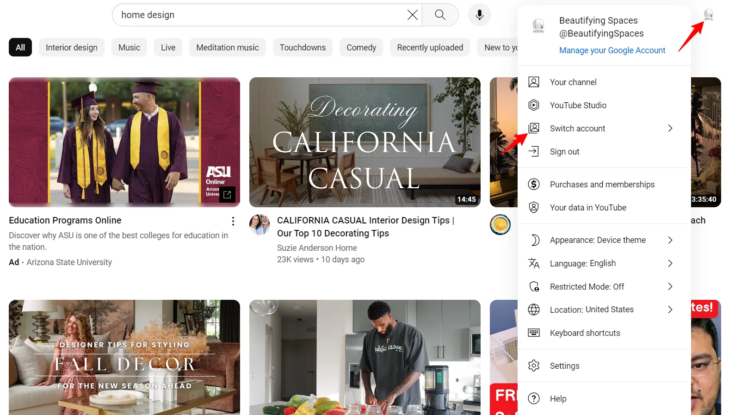Click Sign out in account menu

(x=564, y=151)
